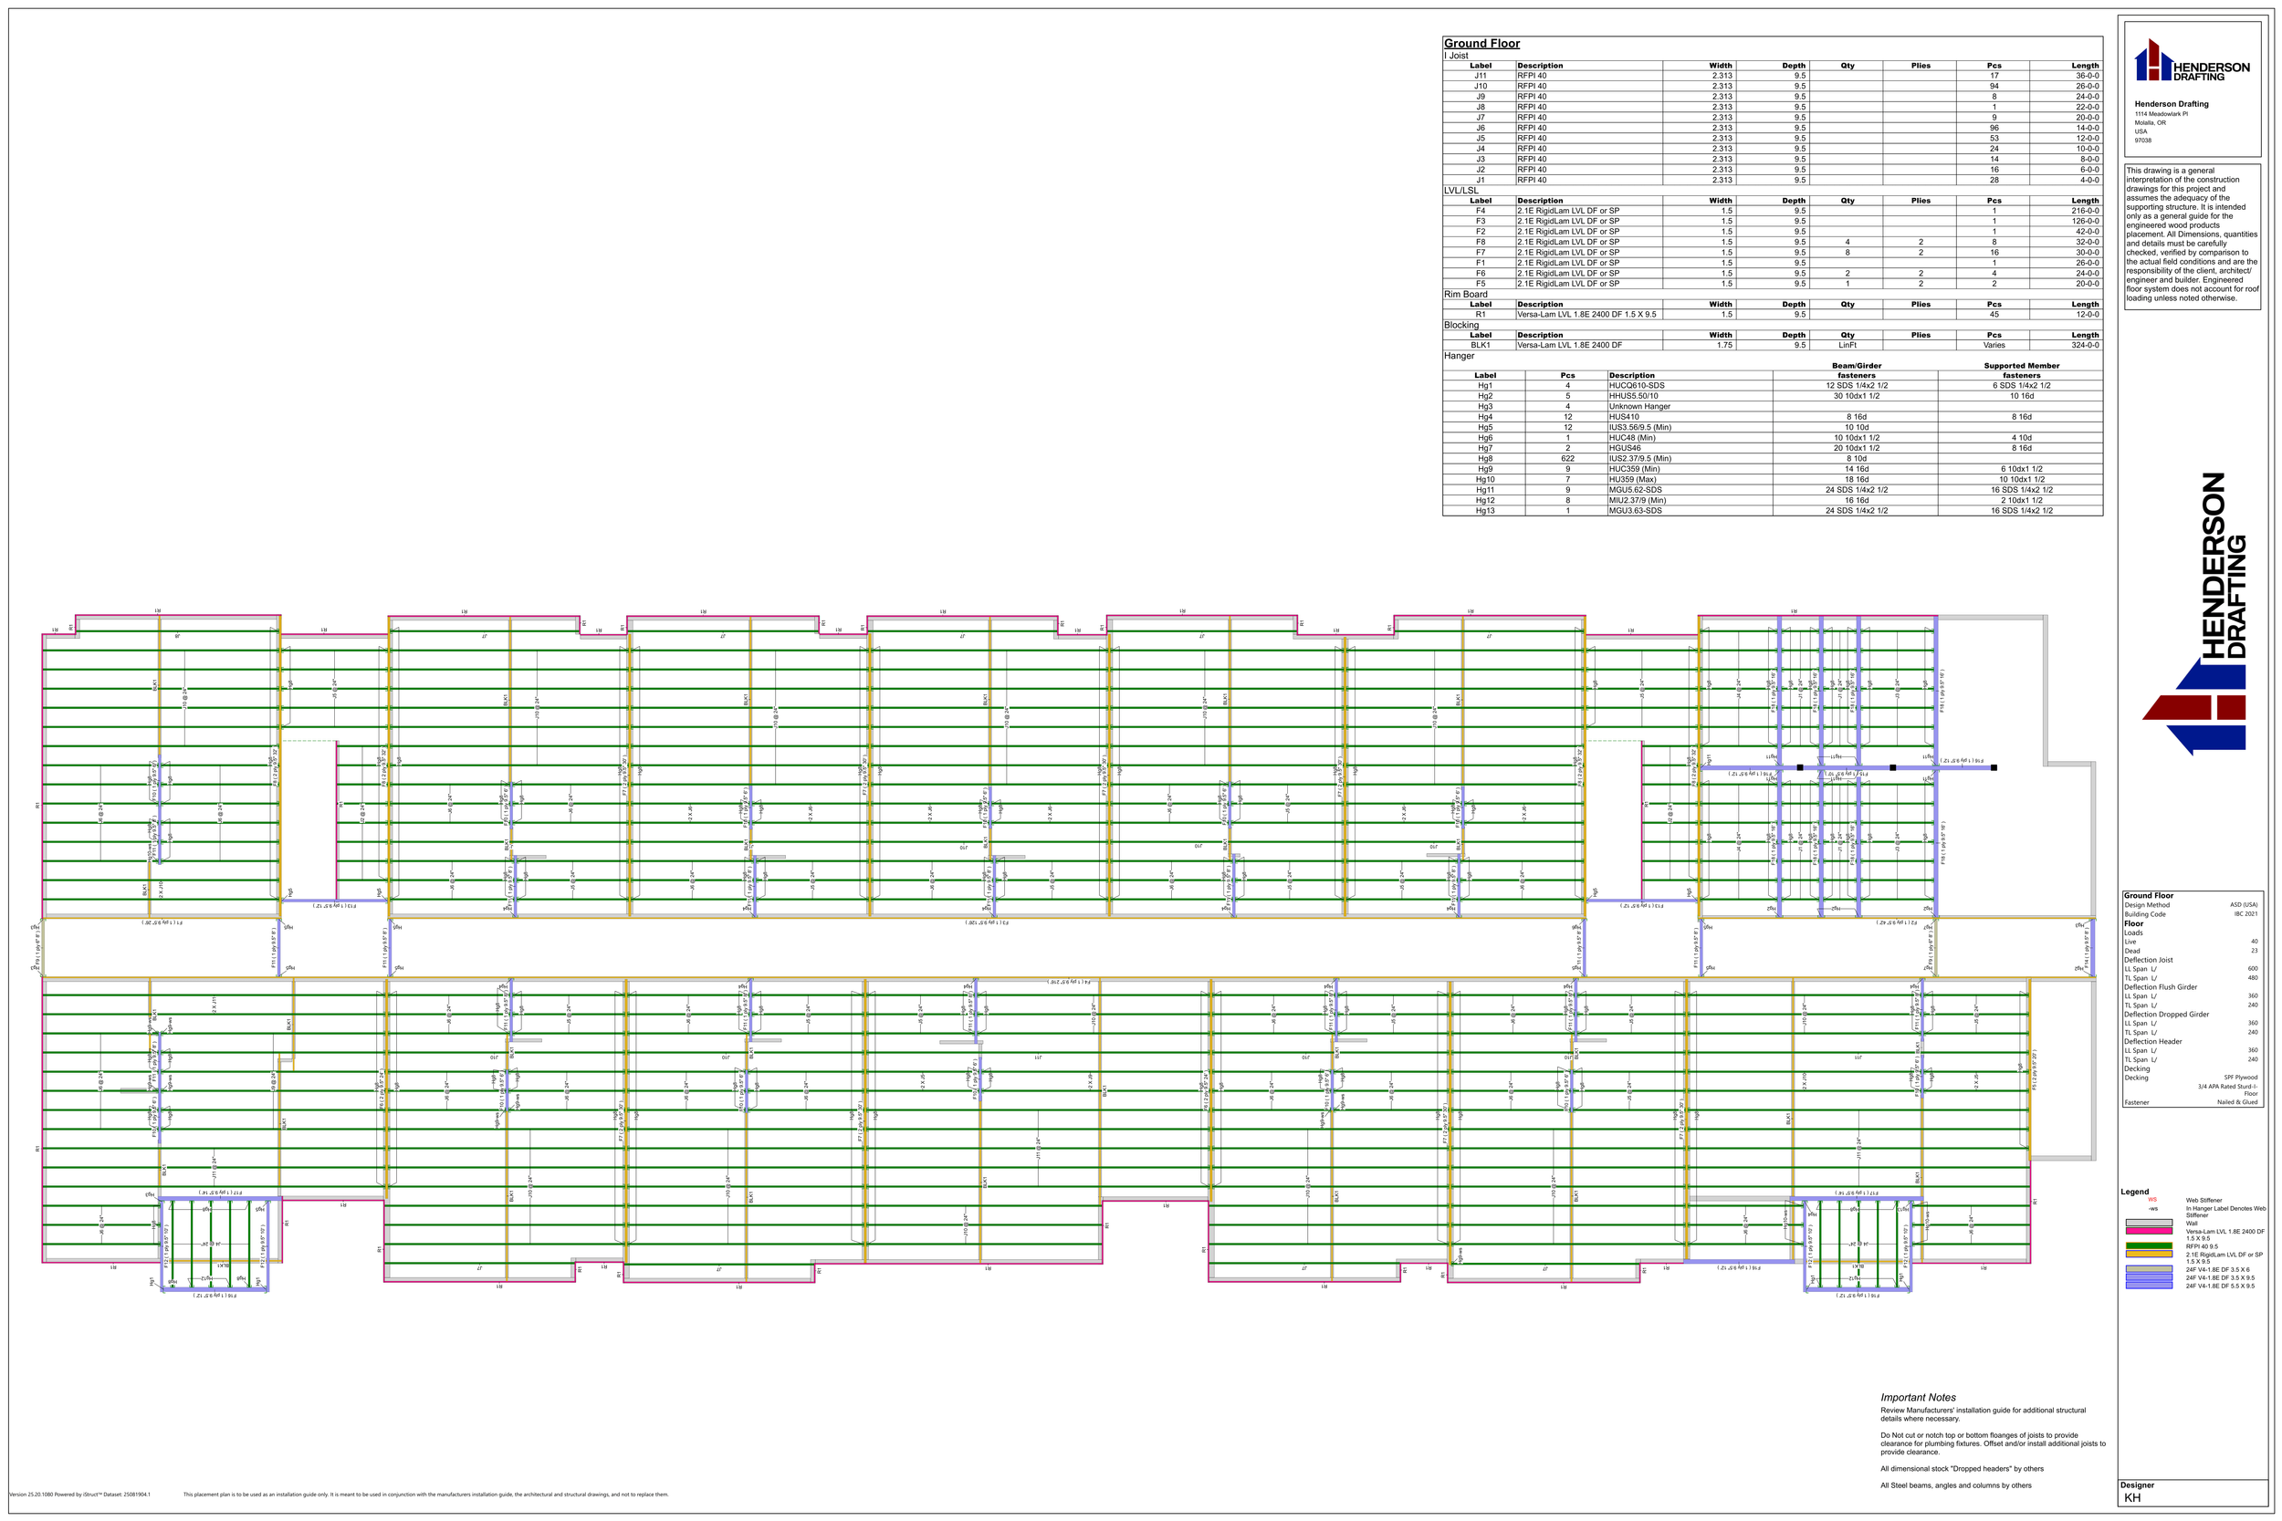
Task: Toggle Building Code IBC 2021 setting
Action: (x=2245, y=915)
